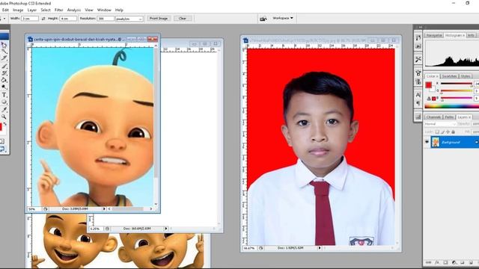Toggle lock transparent pixels
The width and height of the screenshot is (479, 269).
coord(437,132)
